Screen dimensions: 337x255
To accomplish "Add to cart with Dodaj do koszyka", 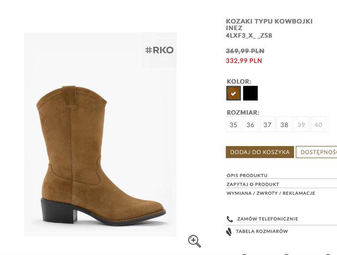I will coord(260,152).
